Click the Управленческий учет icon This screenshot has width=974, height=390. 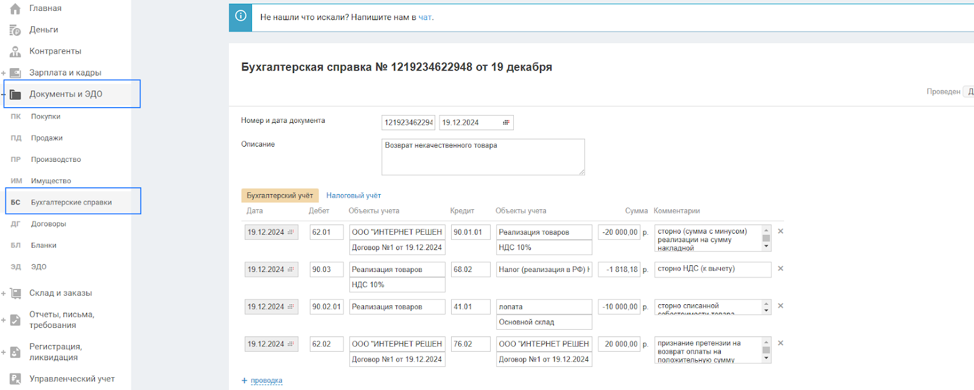(15, 379)
